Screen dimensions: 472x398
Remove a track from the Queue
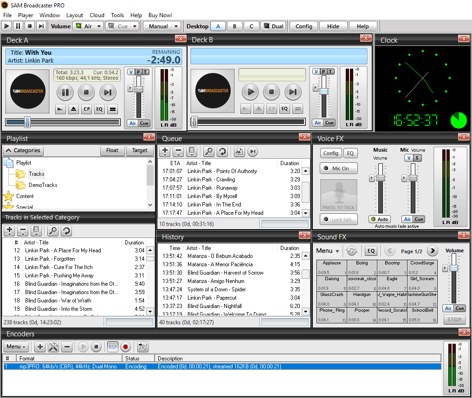[x=178, y=151]
